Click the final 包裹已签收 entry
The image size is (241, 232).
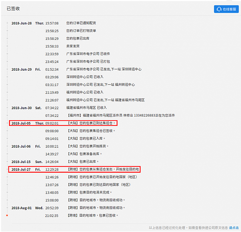pos(93,215)
